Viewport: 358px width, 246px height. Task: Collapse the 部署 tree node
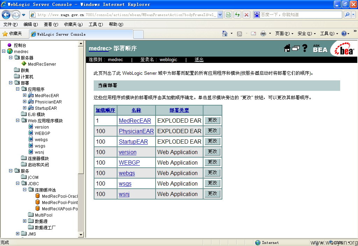(x=11, y=82)
